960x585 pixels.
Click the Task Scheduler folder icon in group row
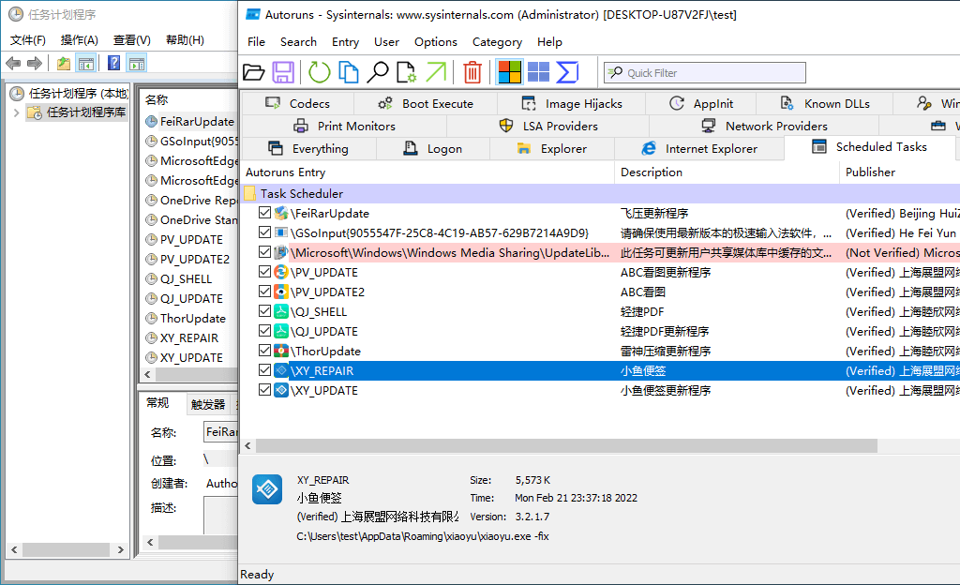(249, 193)
